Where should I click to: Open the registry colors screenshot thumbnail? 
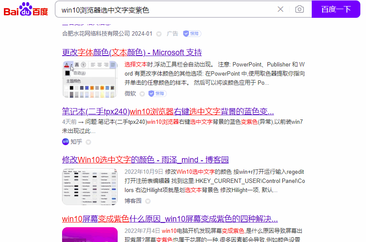point(90,187)
